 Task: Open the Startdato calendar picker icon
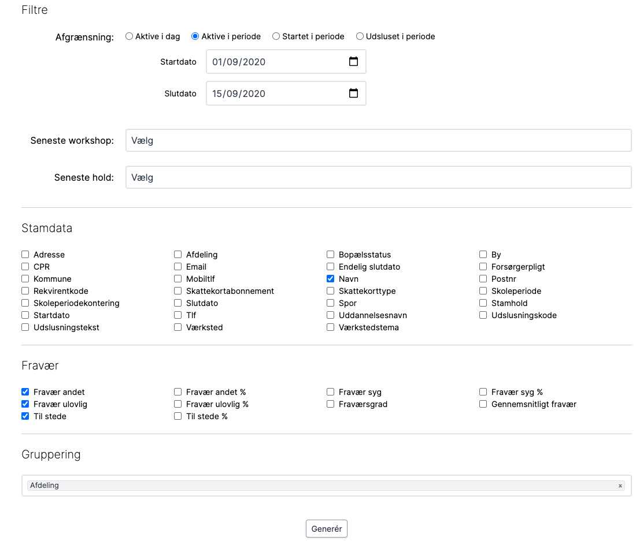tap(353, 62)
